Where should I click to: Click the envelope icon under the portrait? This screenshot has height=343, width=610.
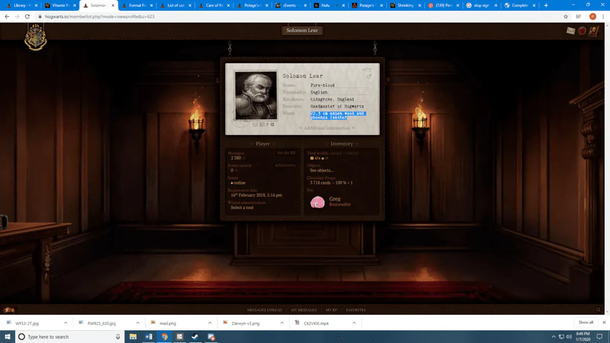tap(255, 124)
